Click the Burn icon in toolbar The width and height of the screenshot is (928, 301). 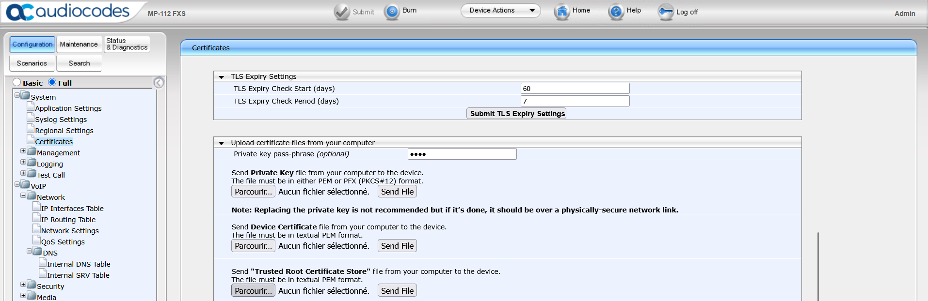(391, 12)
